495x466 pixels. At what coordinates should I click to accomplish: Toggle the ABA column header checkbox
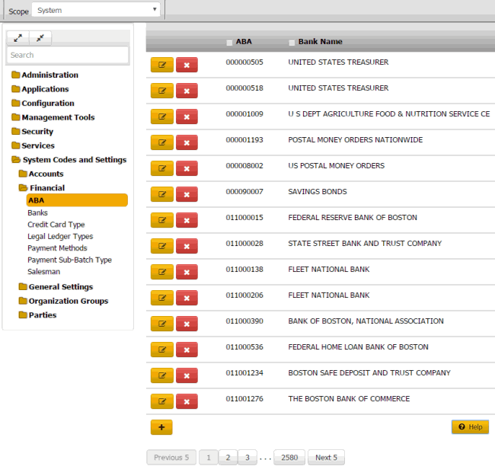[x=230, y=43]
